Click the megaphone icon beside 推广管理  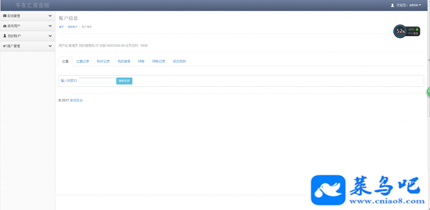click(x=5, y=46)
